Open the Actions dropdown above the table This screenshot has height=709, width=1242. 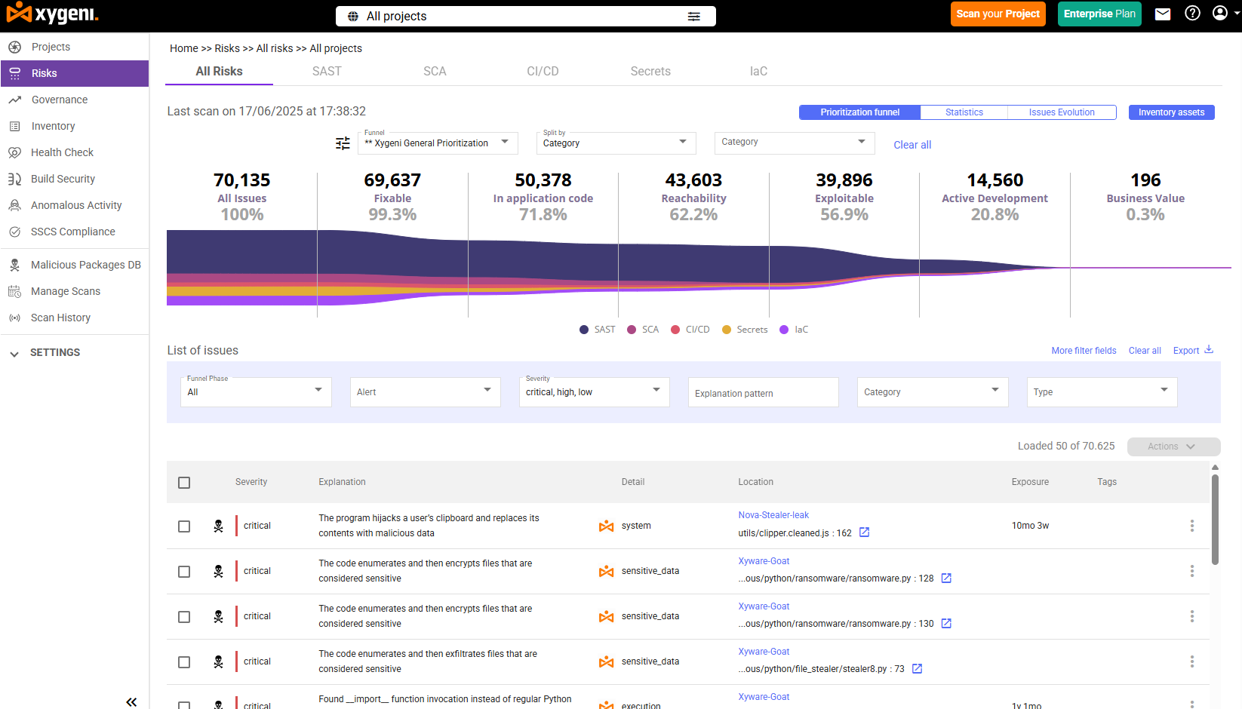click(1173, 446)
